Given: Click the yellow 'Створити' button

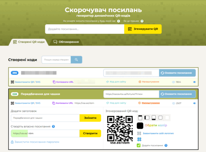Looking at the screenshot, I should (90, 134).
